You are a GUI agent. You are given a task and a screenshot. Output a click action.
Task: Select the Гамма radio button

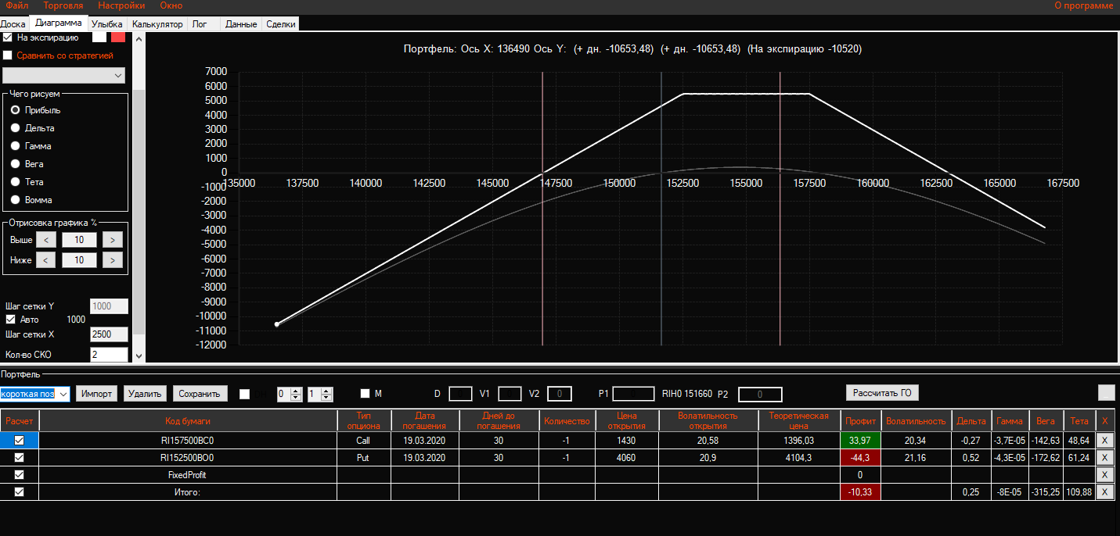click(x=15, y=146)
